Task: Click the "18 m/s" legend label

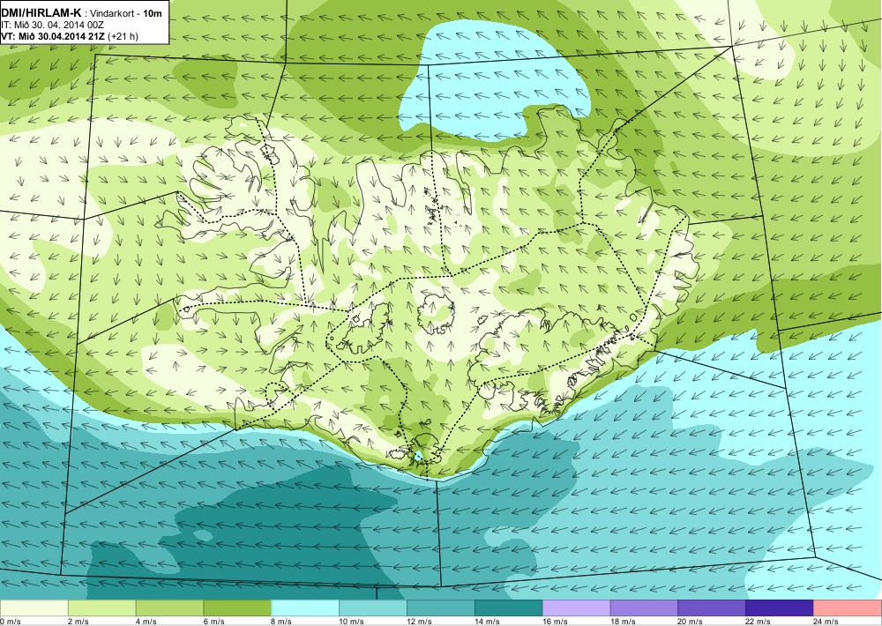Action: click(623, 622)
